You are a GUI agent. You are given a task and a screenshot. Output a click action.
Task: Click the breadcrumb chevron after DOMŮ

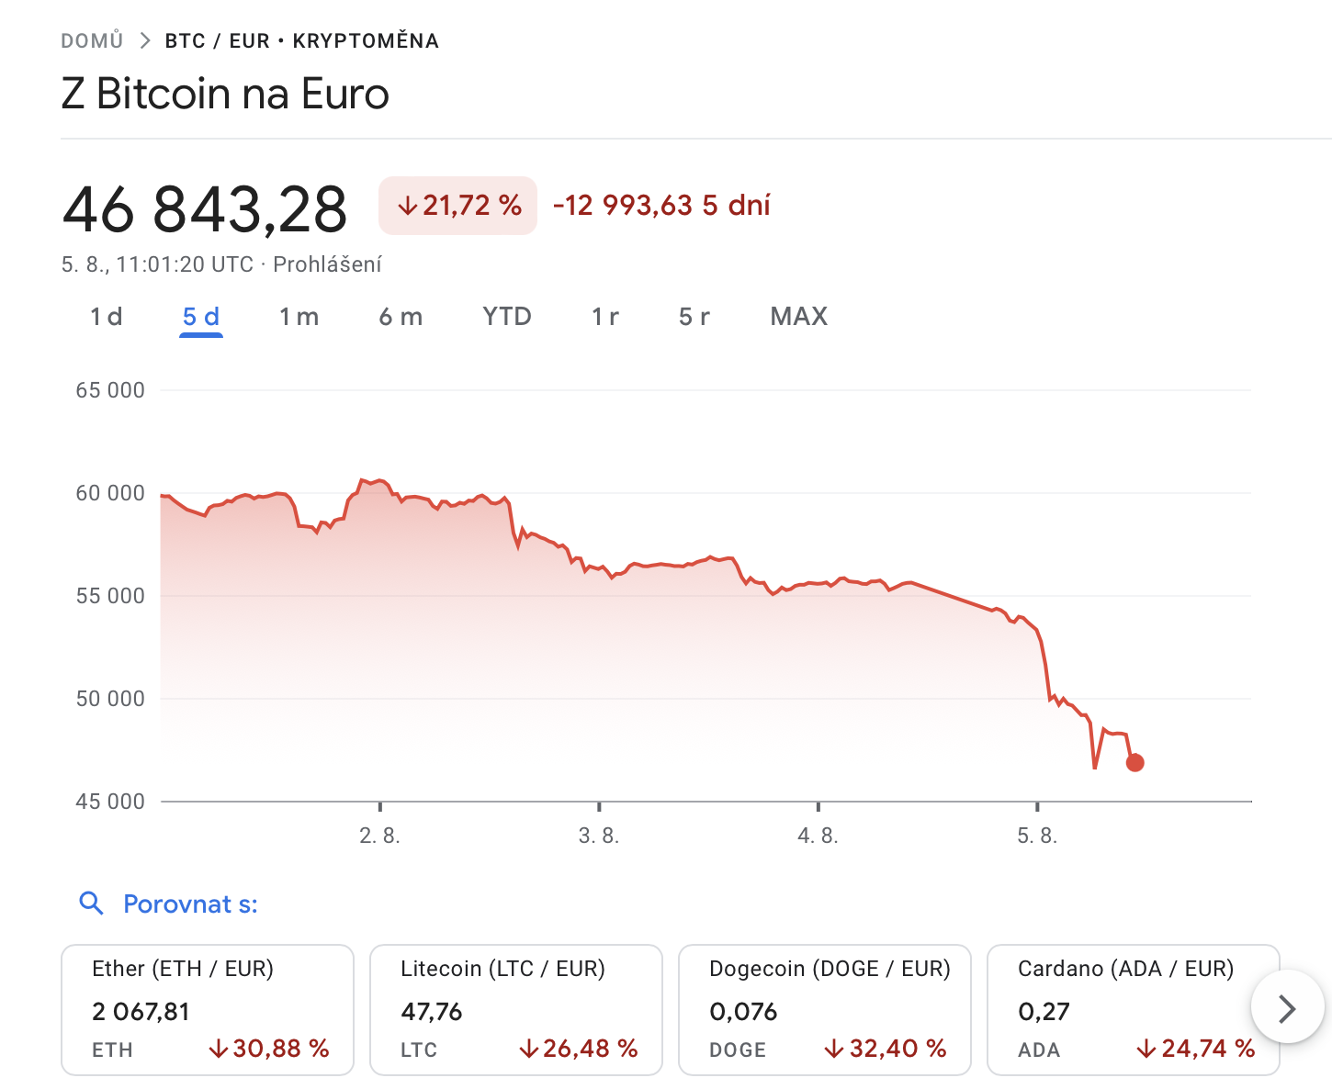pyautogui.click(x=145, y=40)
